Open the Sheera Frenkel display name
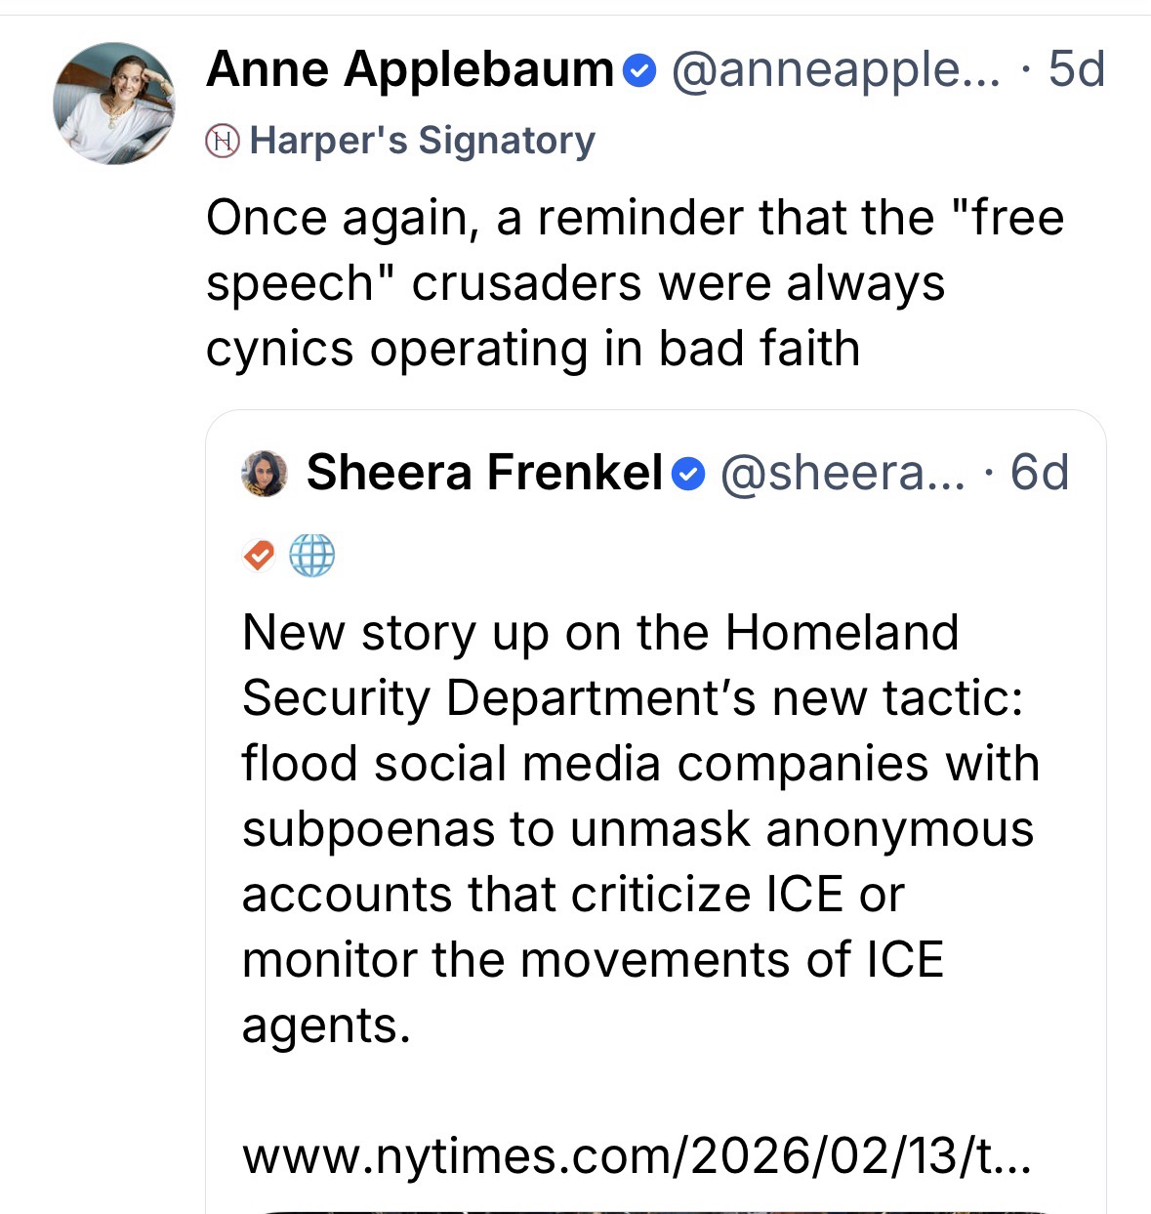This screenshot has width=1151, height=1214. (x=485, y=474)
